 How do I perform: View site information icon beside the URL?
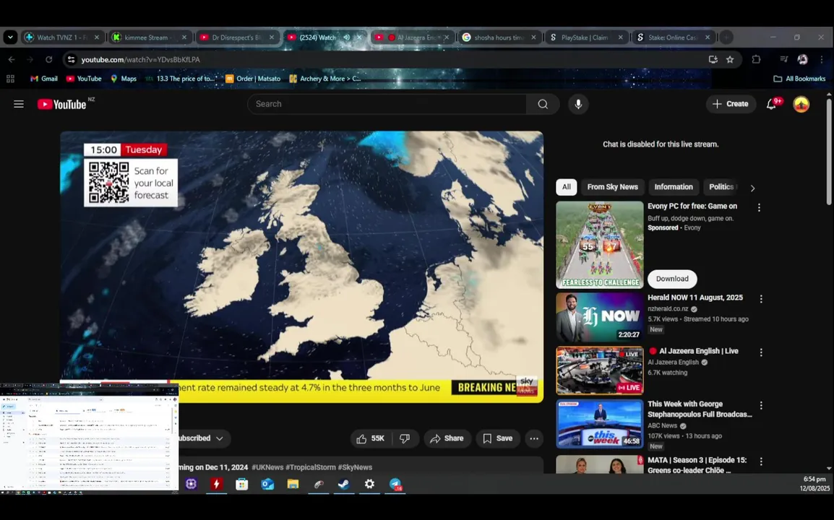[x=71, y=59]
